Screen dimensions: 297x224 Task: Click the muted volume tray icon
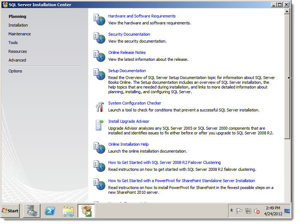pos(257,211)
